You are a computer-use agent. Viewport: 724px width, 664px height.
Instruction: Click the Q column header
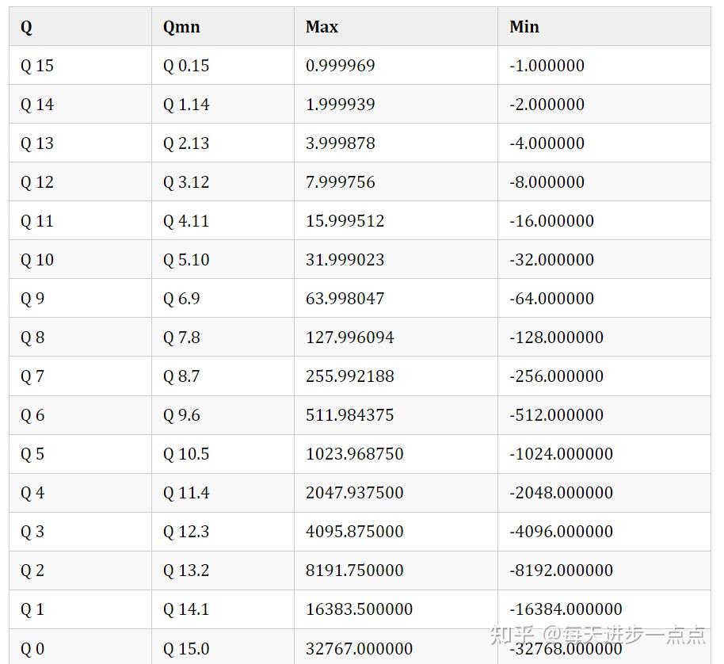[27, 27]
